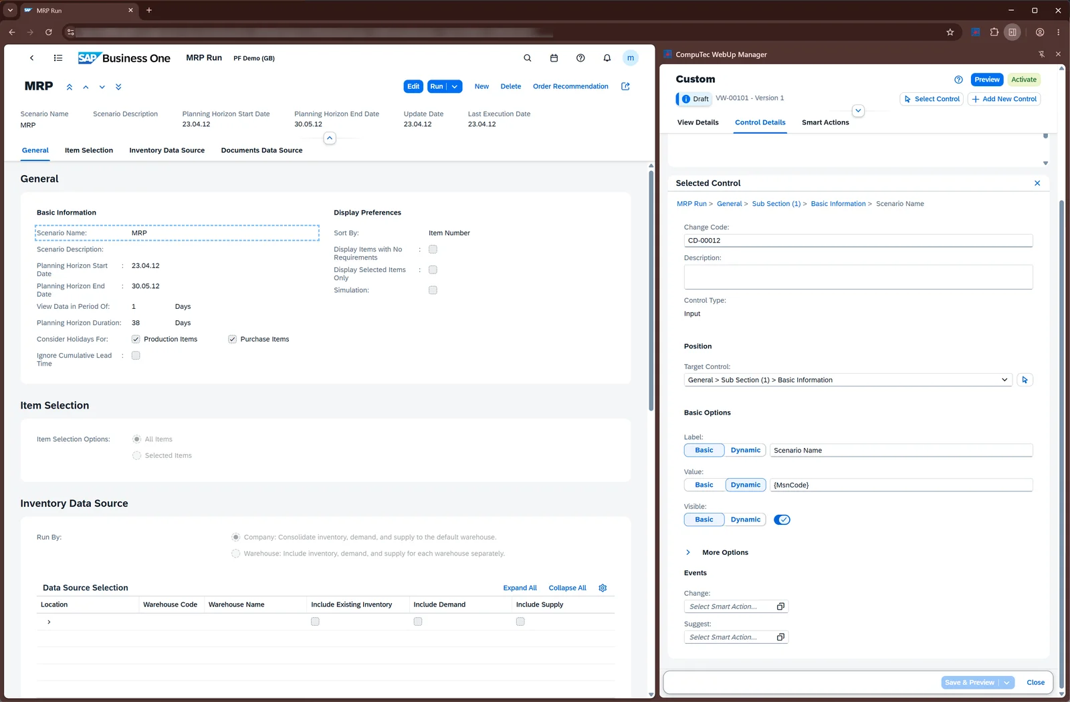Screen dimensions: 1070x702
Task: Open the user avatar 'm' menu
Action: pyautogui.click(x=631, y=58)
